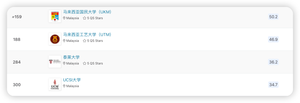Click the star icon in the Taylor's row
The image size is (300, 103).
(x=84, y=63)
